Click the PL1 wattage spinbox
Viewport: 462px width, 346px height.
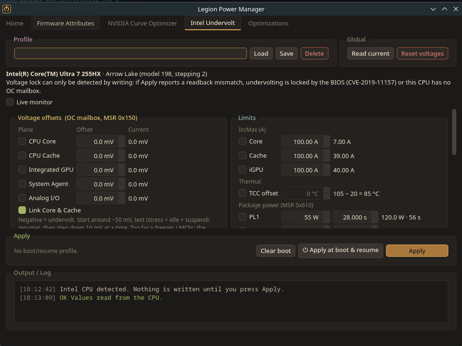click(305, 217)
